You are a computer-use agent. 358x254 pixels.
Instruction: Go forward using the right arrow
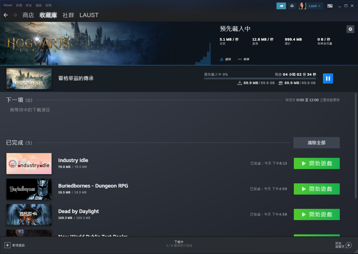[15, 15]
